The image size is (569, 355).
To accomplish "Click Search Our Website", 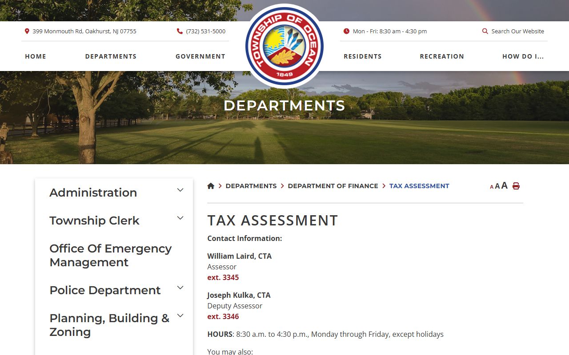I will pos(518,31).
